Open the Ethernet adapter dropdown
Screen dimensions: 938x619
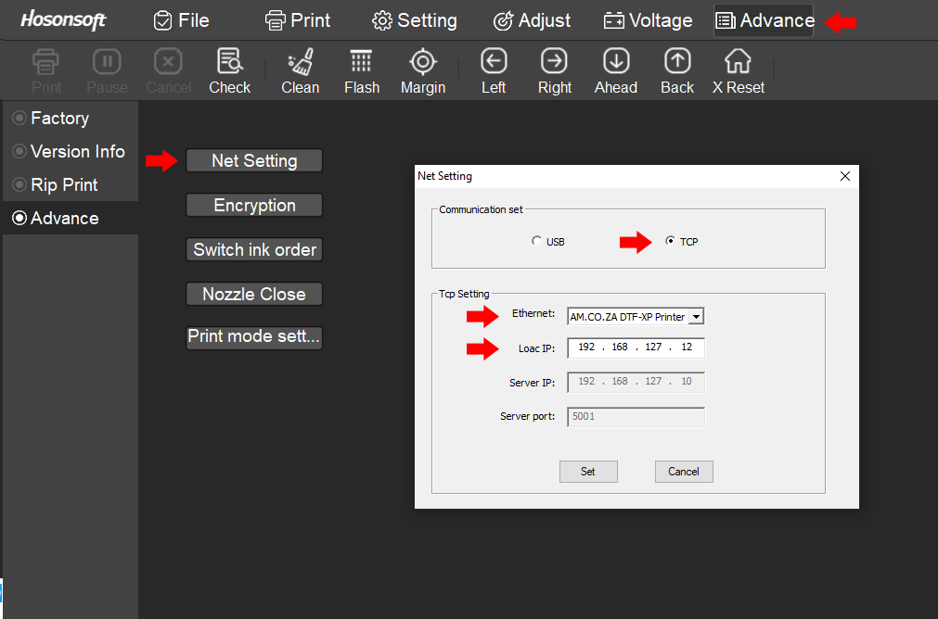(x=698, y=315)
